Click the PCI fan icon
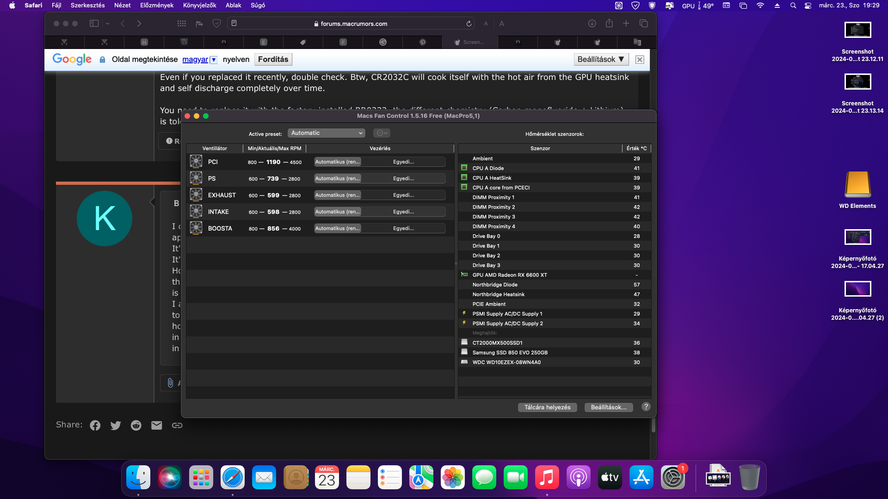 (x=196, y=161)
